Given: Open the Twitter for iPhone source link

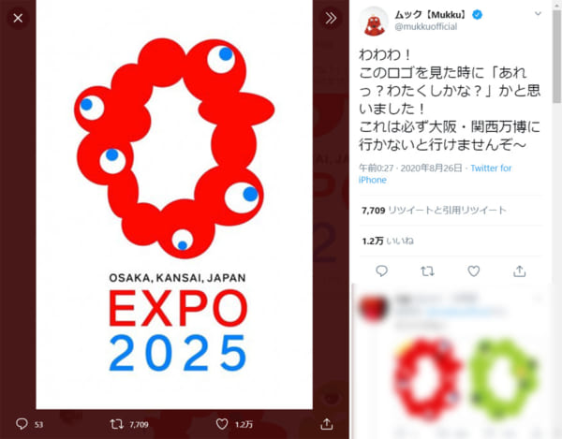Looking at the screenshot, I should point(436,174).
